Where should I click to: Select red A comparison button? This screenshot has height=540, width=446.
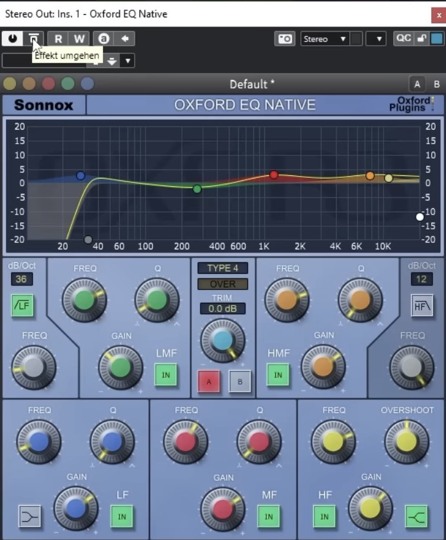click(x=209, y=381)
